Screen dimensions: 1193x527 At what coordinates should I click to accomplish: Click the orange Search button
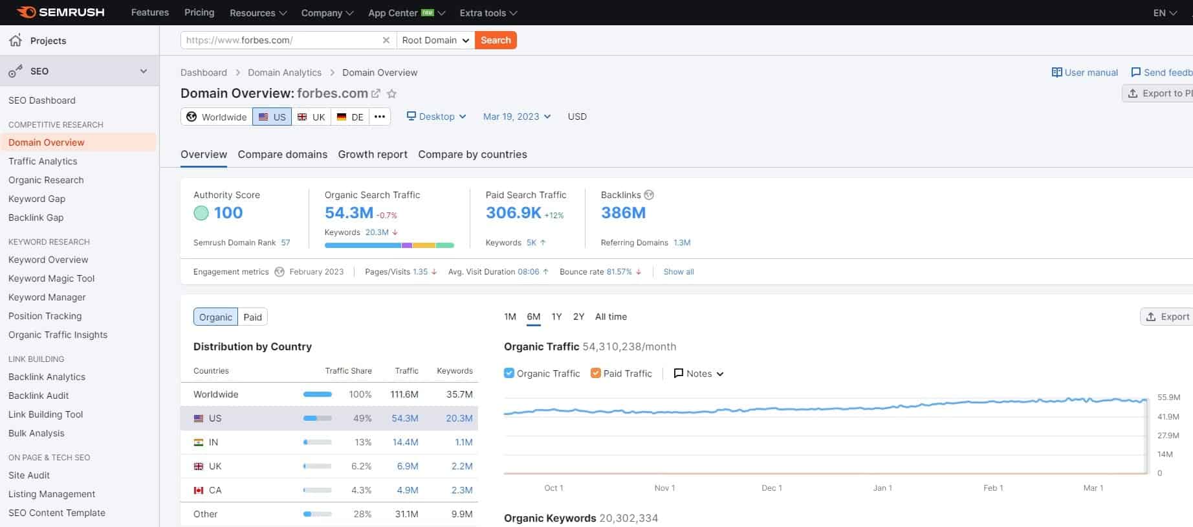496,40
